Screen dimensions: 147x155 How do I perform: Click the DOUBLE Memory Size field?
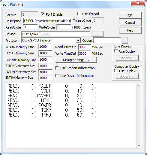coord(45,72)
